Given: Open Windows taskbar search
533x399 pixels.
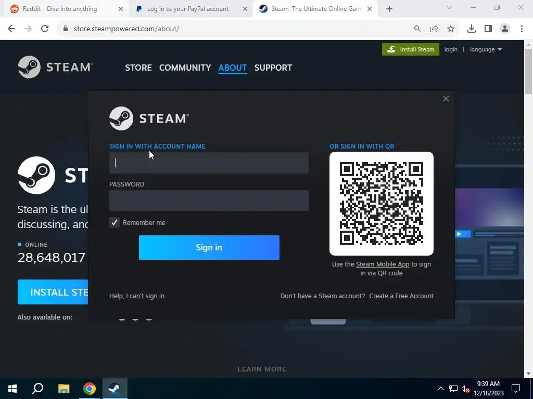Looking at the screenshot, I should (37, 389).
